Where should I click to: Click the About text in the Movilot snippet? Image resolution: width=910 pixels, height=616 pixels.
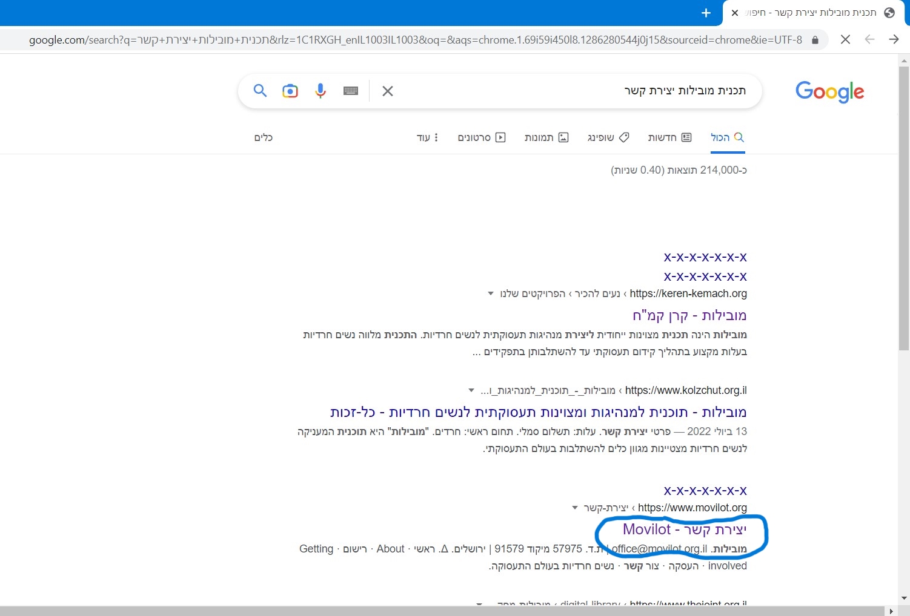point(390,549)
